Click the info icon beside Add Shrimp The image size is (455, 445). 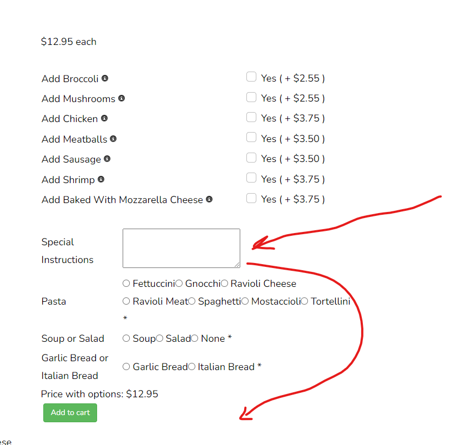tap(101, 179)
